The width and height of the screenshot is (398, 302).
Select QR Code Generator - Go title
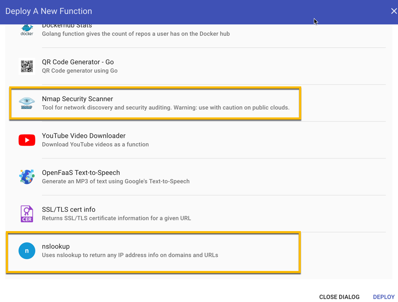click(x=78, y=62)
